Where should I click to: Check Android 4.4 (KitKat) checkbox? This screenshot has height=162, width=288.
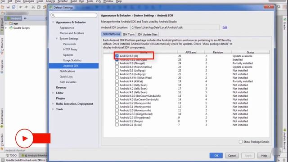pyautogui.click(x=117, y=81)
